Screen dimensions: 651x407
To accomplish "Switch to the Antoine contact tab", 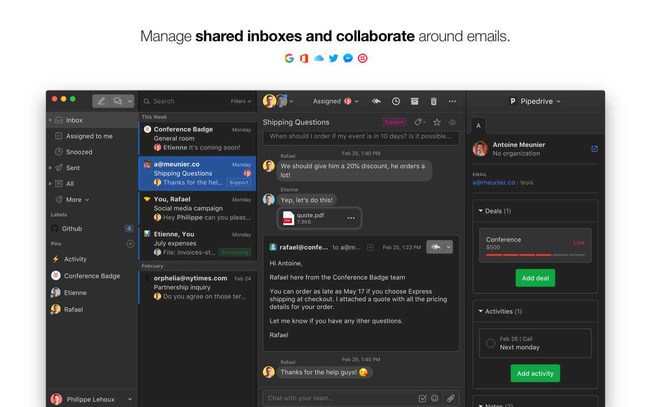I will (478, 125).
